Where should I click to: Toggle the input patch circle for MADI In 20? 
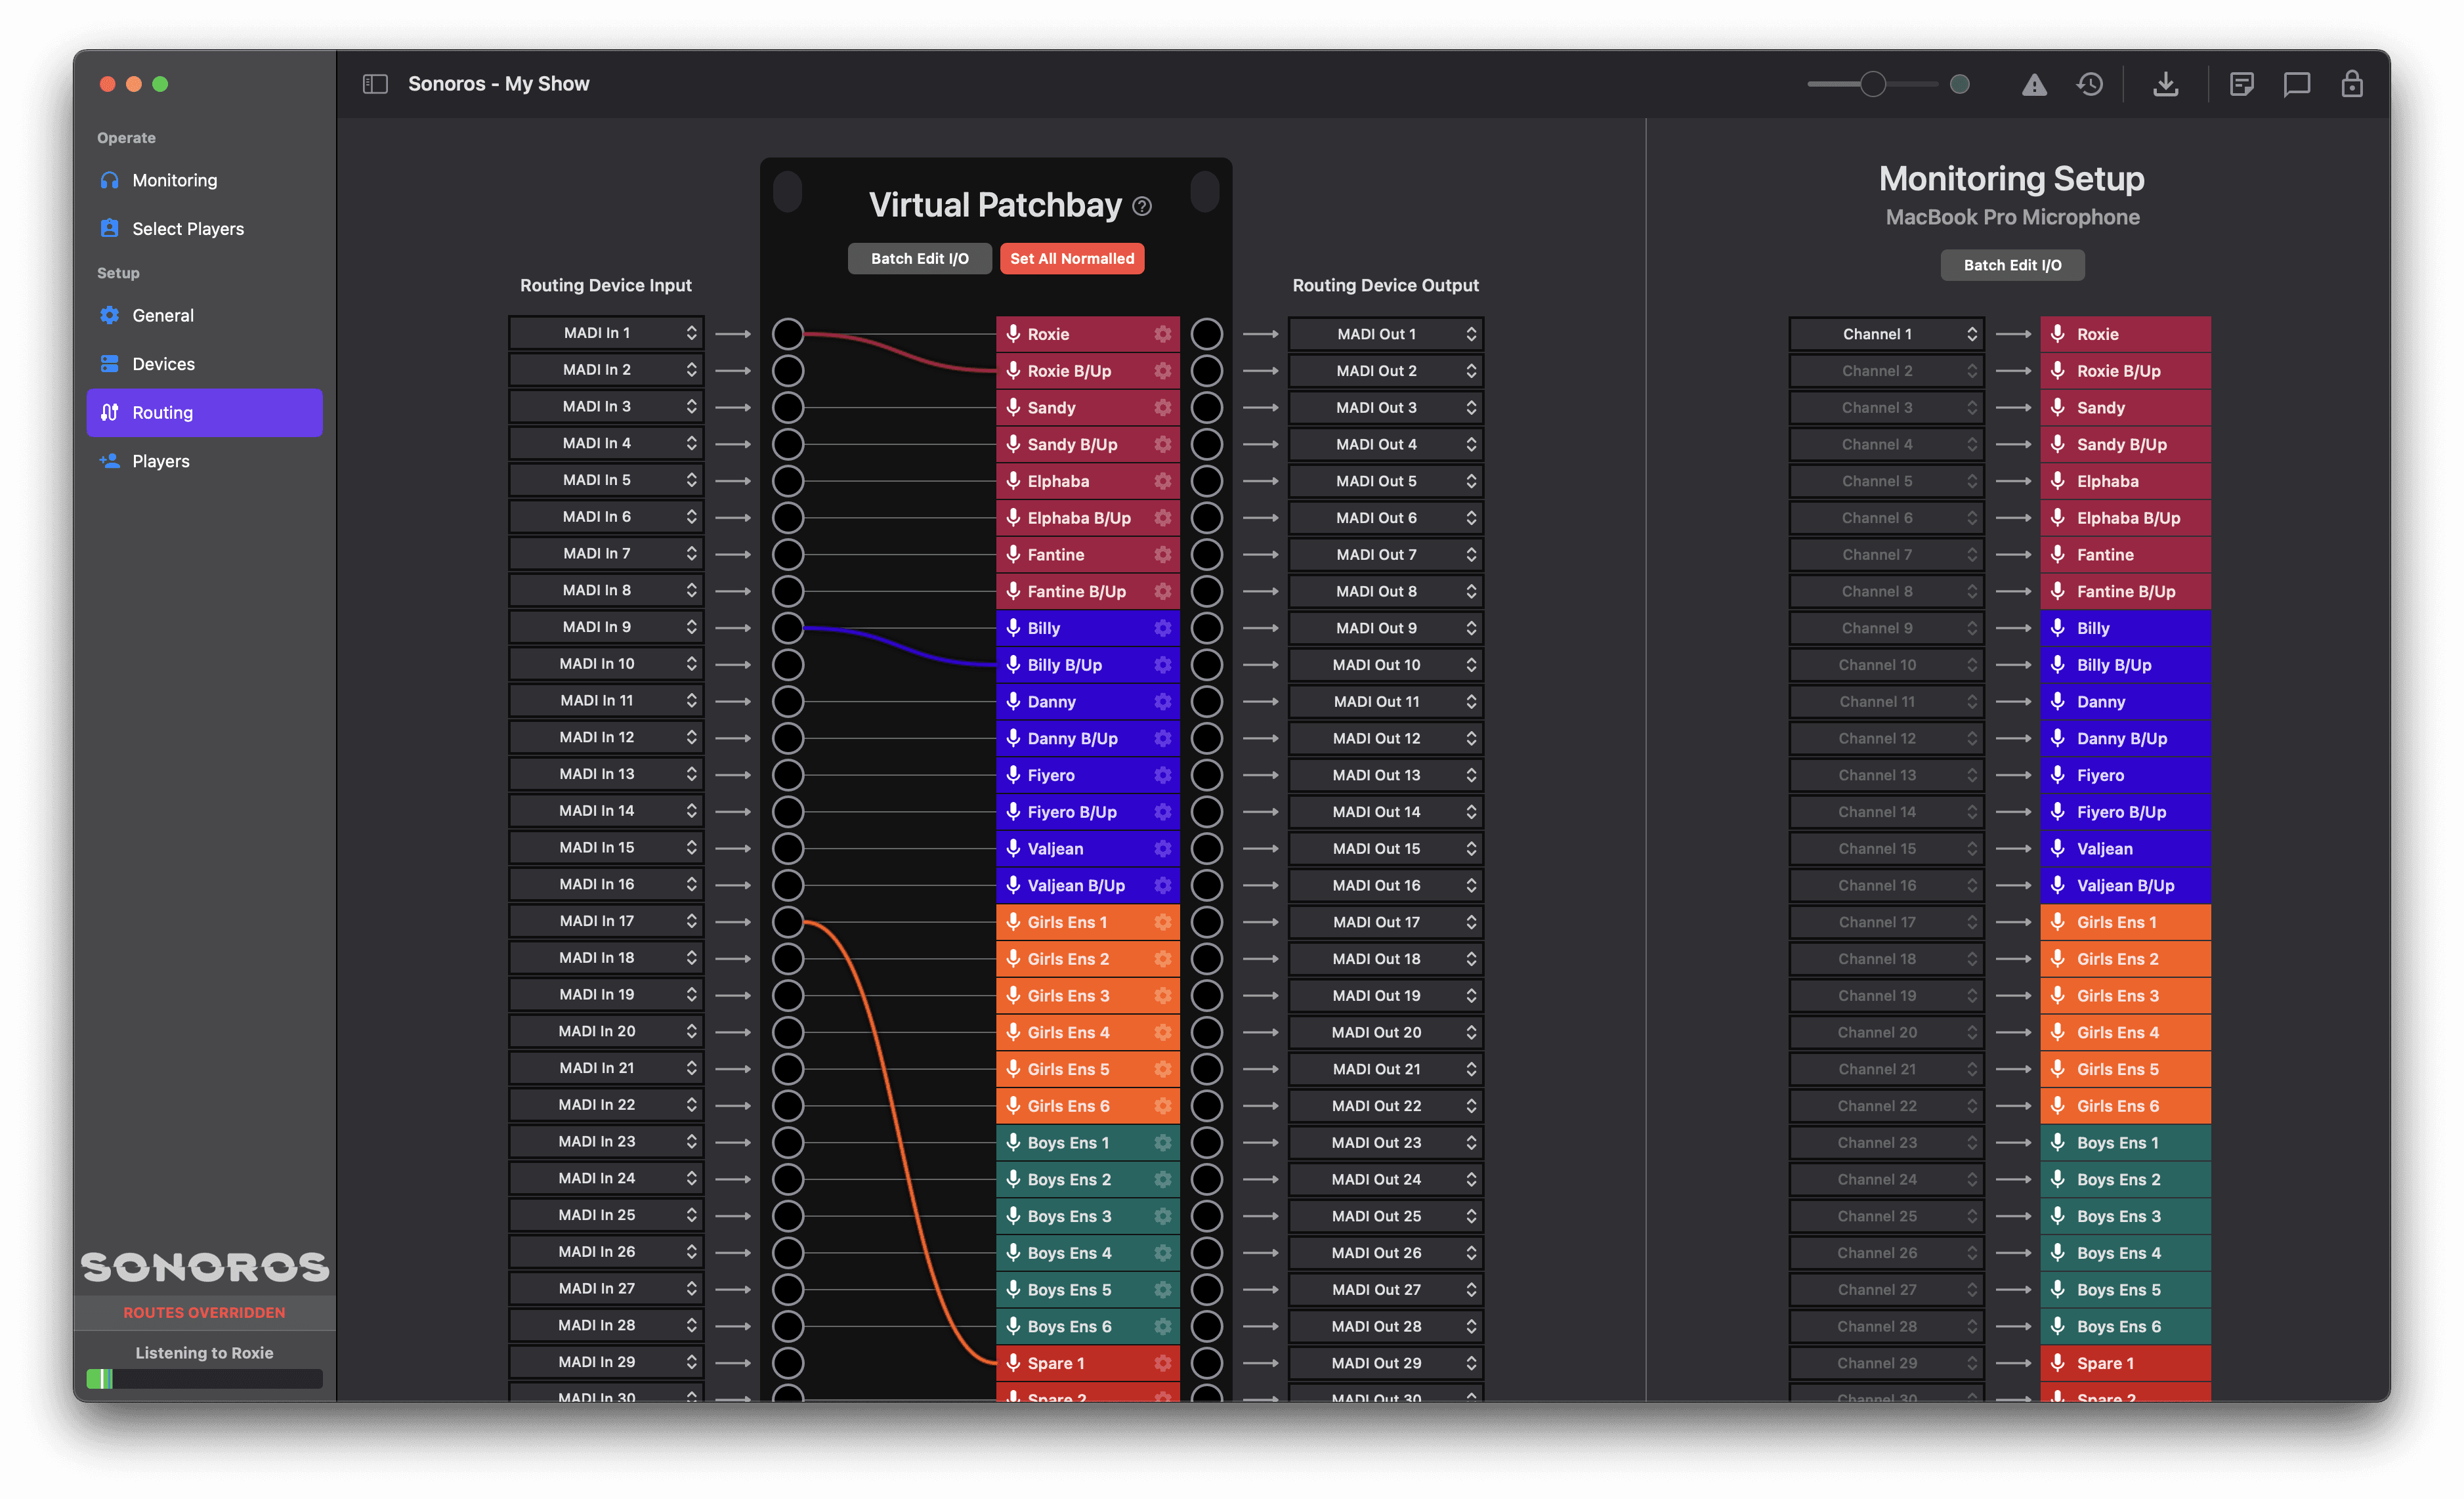788,1032
